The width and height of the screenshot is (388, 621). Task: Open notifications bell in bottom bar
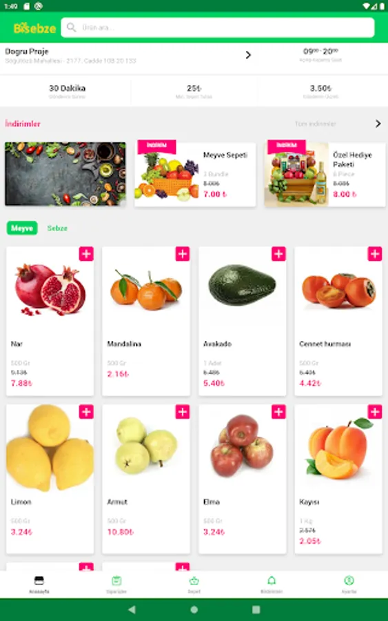click(x=272, y=584)
